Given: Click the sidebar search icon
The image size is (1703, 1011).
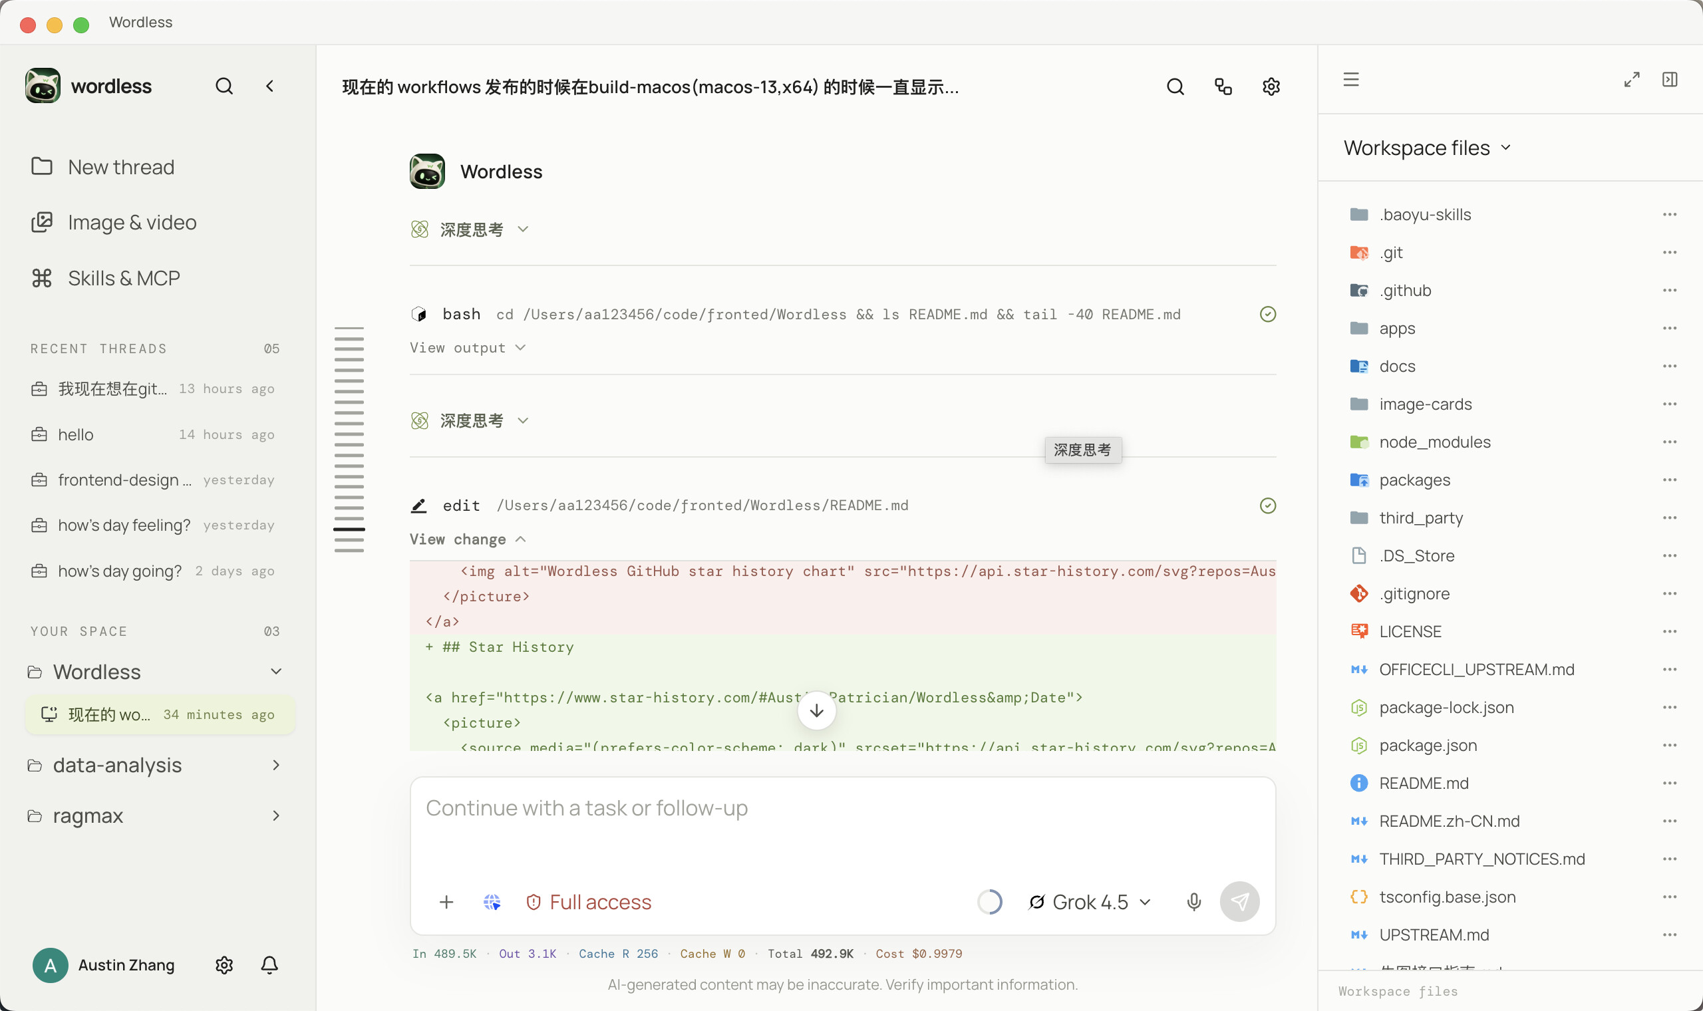Looking at the screenshot, I should 224,86.
